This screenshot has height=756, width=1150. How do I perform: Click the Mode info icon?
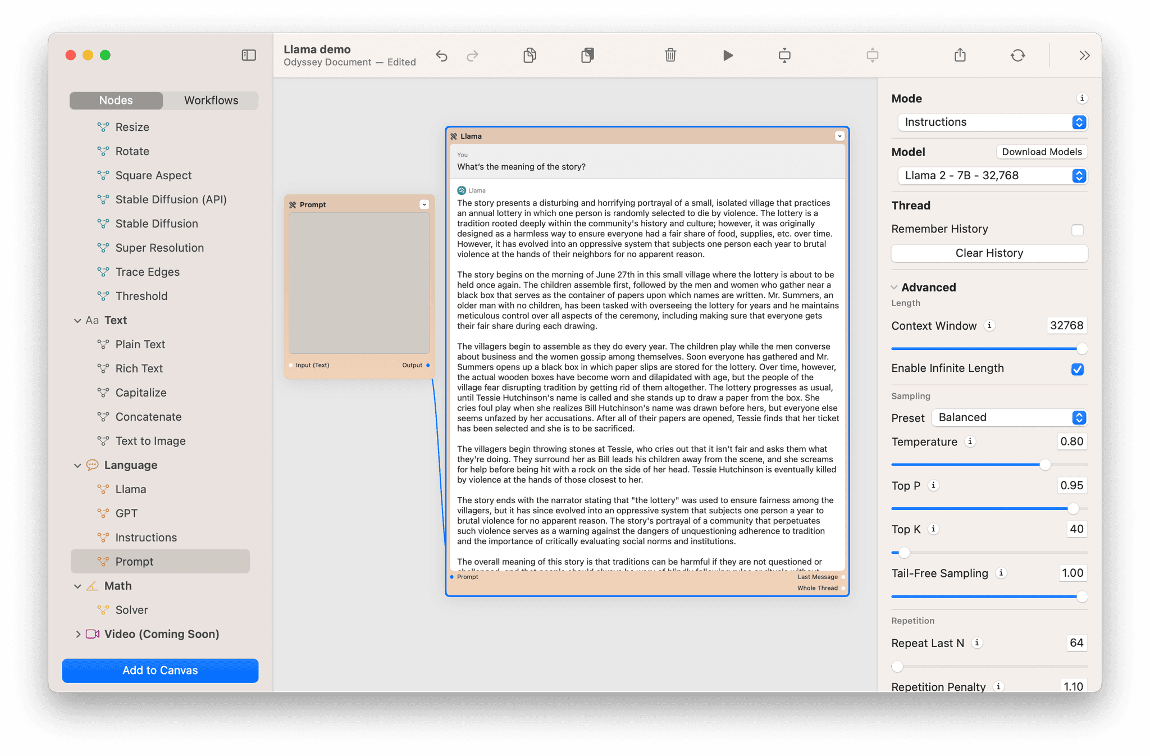click(1081, 98)
